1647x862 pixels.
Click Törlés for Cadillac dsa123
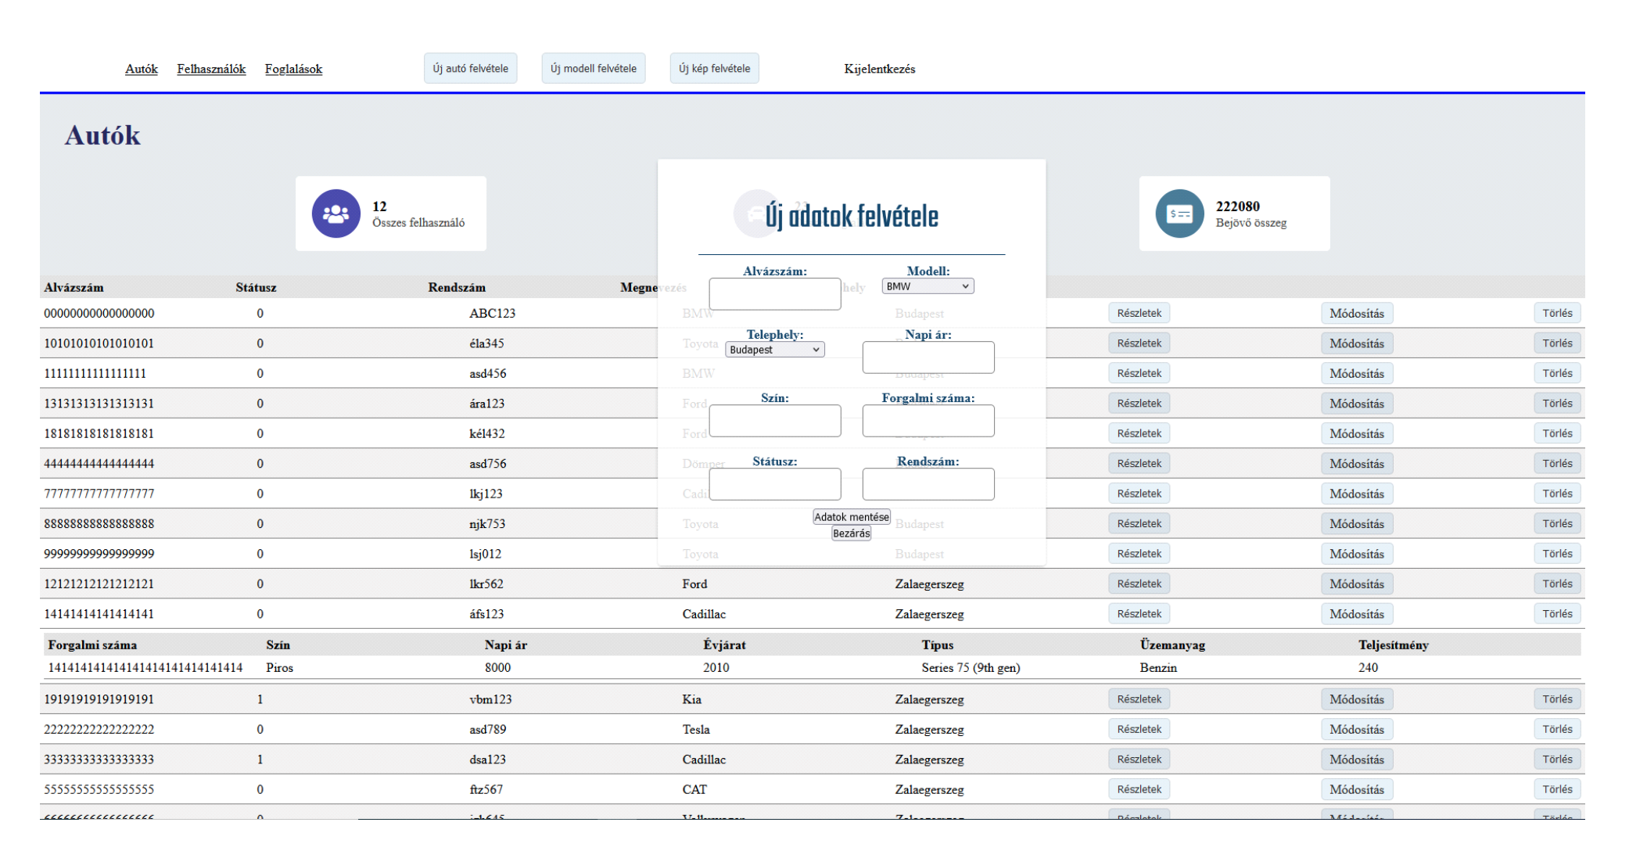click(x=1557, y=760)
